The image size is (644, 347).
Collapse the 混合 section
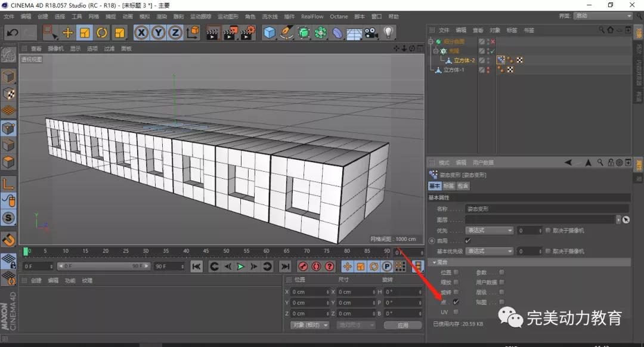click(435, 262)
